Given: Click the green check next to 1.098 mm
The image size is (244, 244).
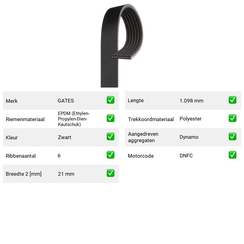Looking at the screenshot, I should [x=232, y=100].
